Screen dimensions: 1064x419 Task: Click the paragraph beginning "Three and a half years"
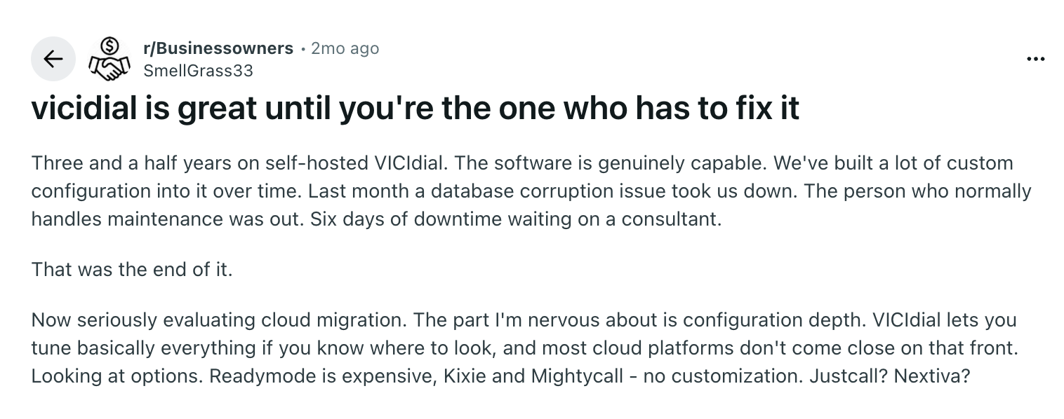531,191
